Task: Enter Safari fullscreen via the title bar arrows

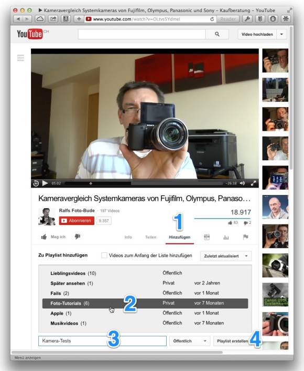Action: click(x=289, y=10)
